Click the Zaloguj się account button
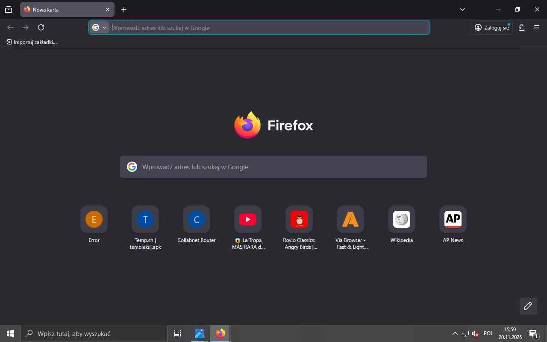This screenshot has height=342, width=547. [x=492, y=27]
